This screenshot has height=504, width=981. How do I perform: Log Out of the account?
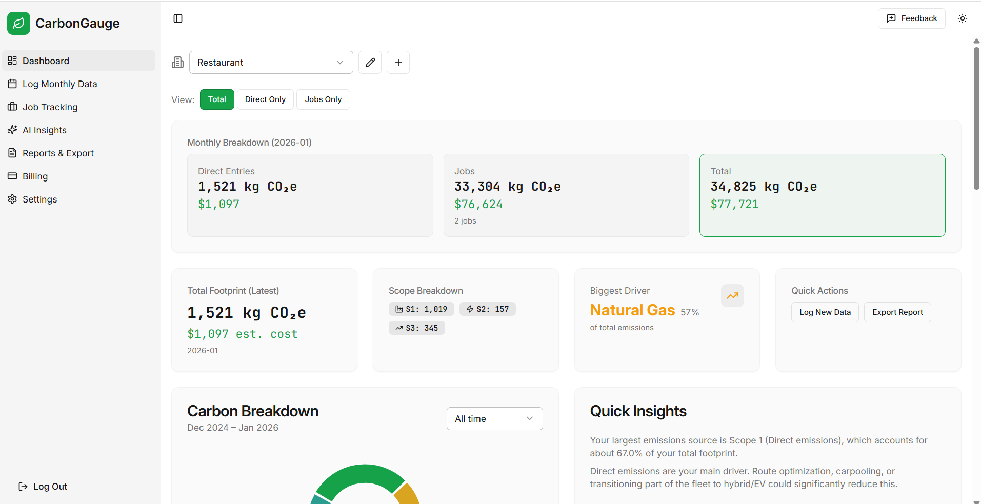(x=43, y=487)
